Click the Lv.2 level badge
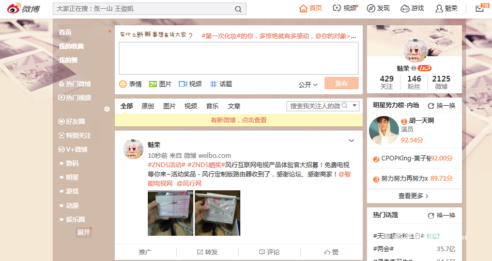492x261 pixels. click(424, 68)
